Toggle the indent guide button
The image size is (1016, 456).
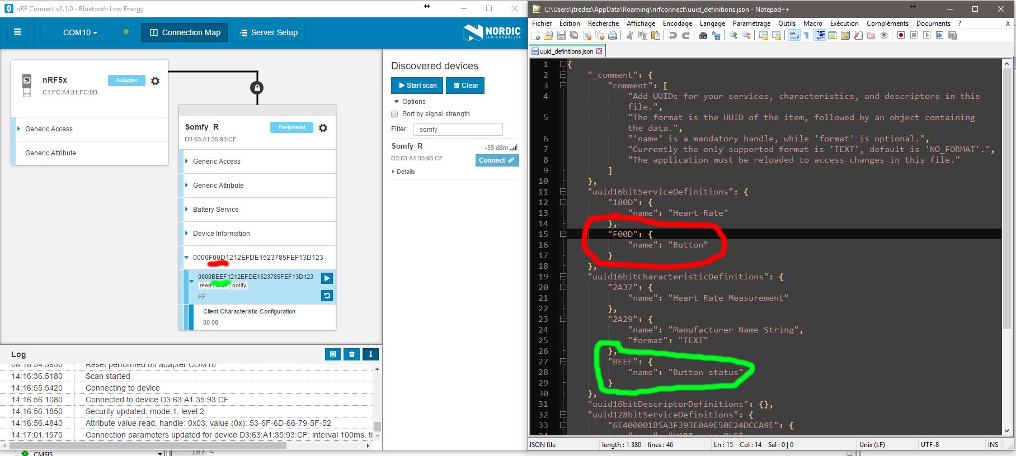[x=820, y=35]
